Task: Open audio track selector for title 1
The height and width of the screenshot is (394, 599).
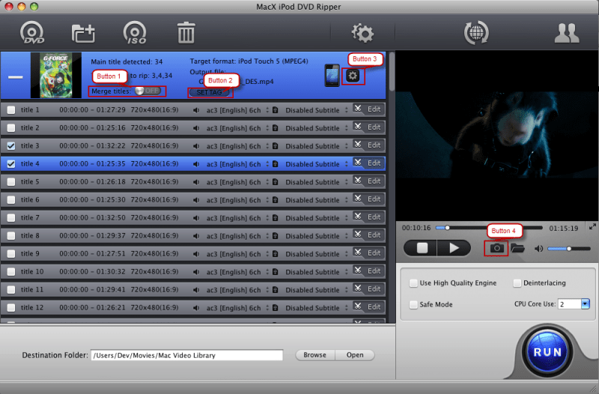Action: coord(237,110)
